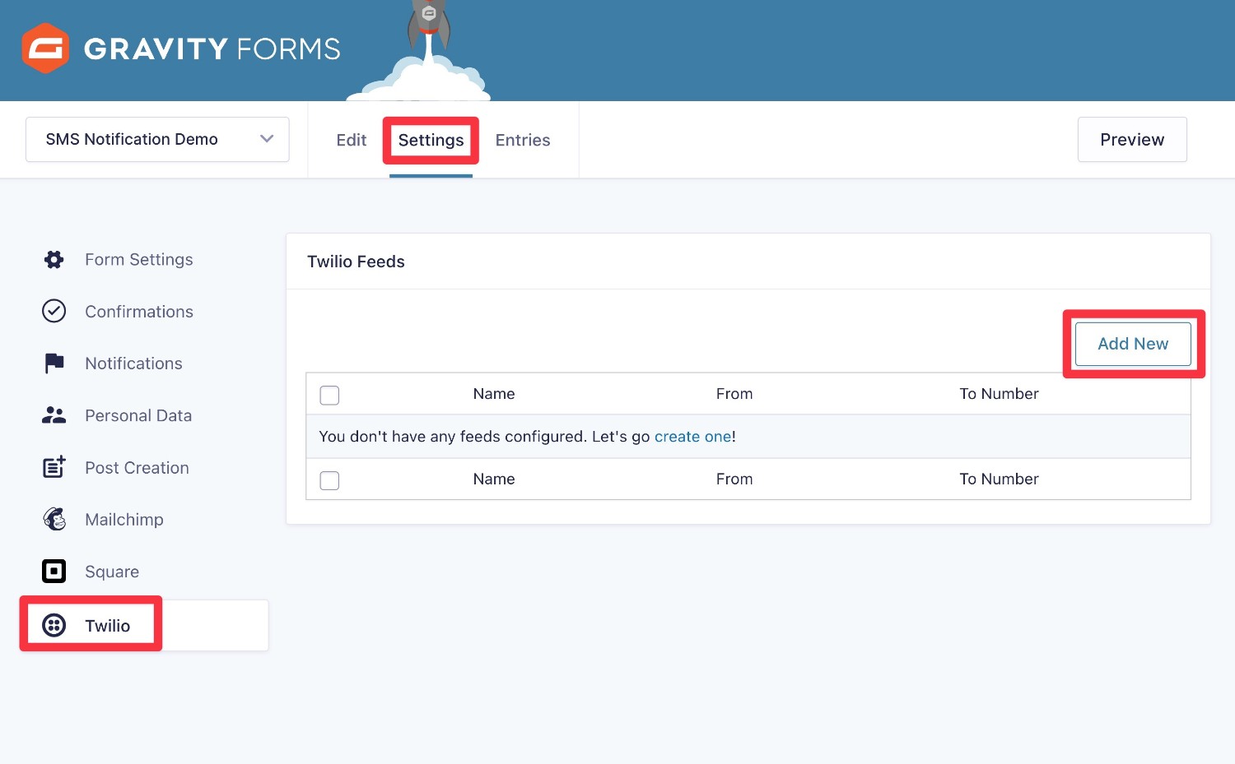Open the Entries tab
This screenshot has width=1235, height=764.
pos(522,140)
